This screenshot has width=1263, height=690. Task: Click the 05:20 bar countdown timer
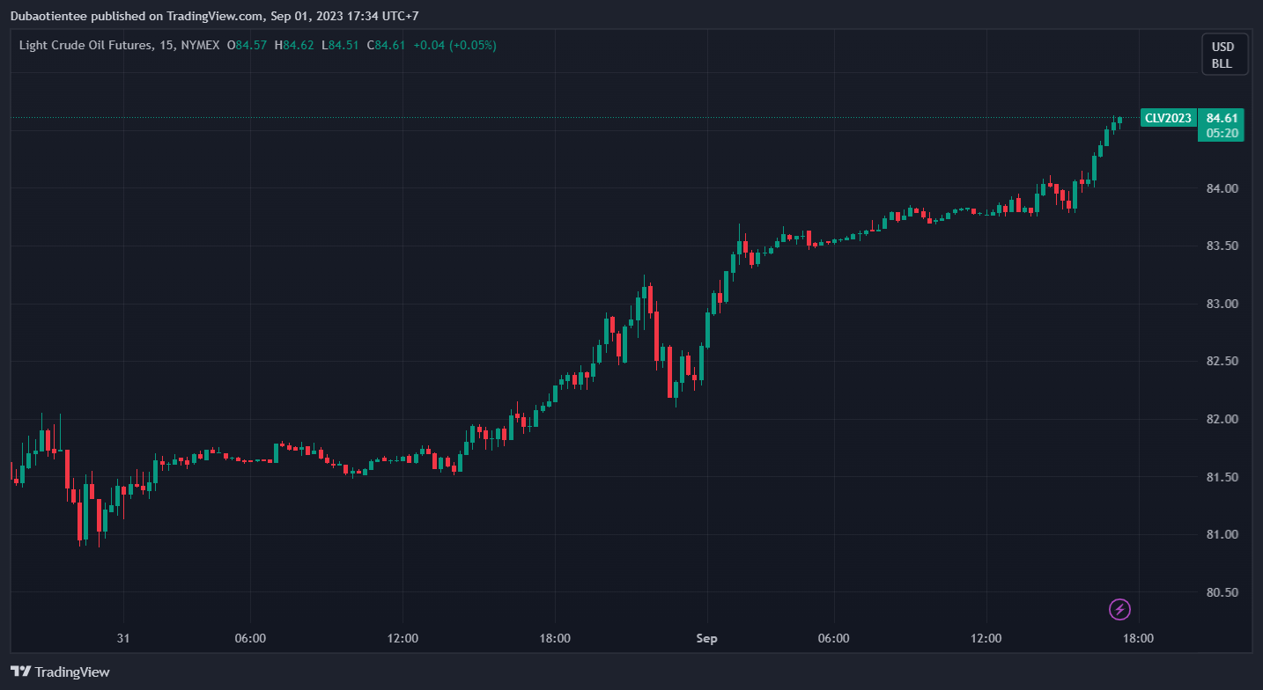(1222, 134)
